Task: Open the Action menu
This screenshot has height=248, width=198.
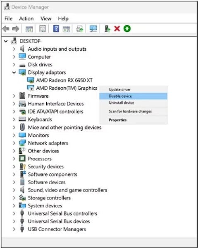Action: pos(26,19)
